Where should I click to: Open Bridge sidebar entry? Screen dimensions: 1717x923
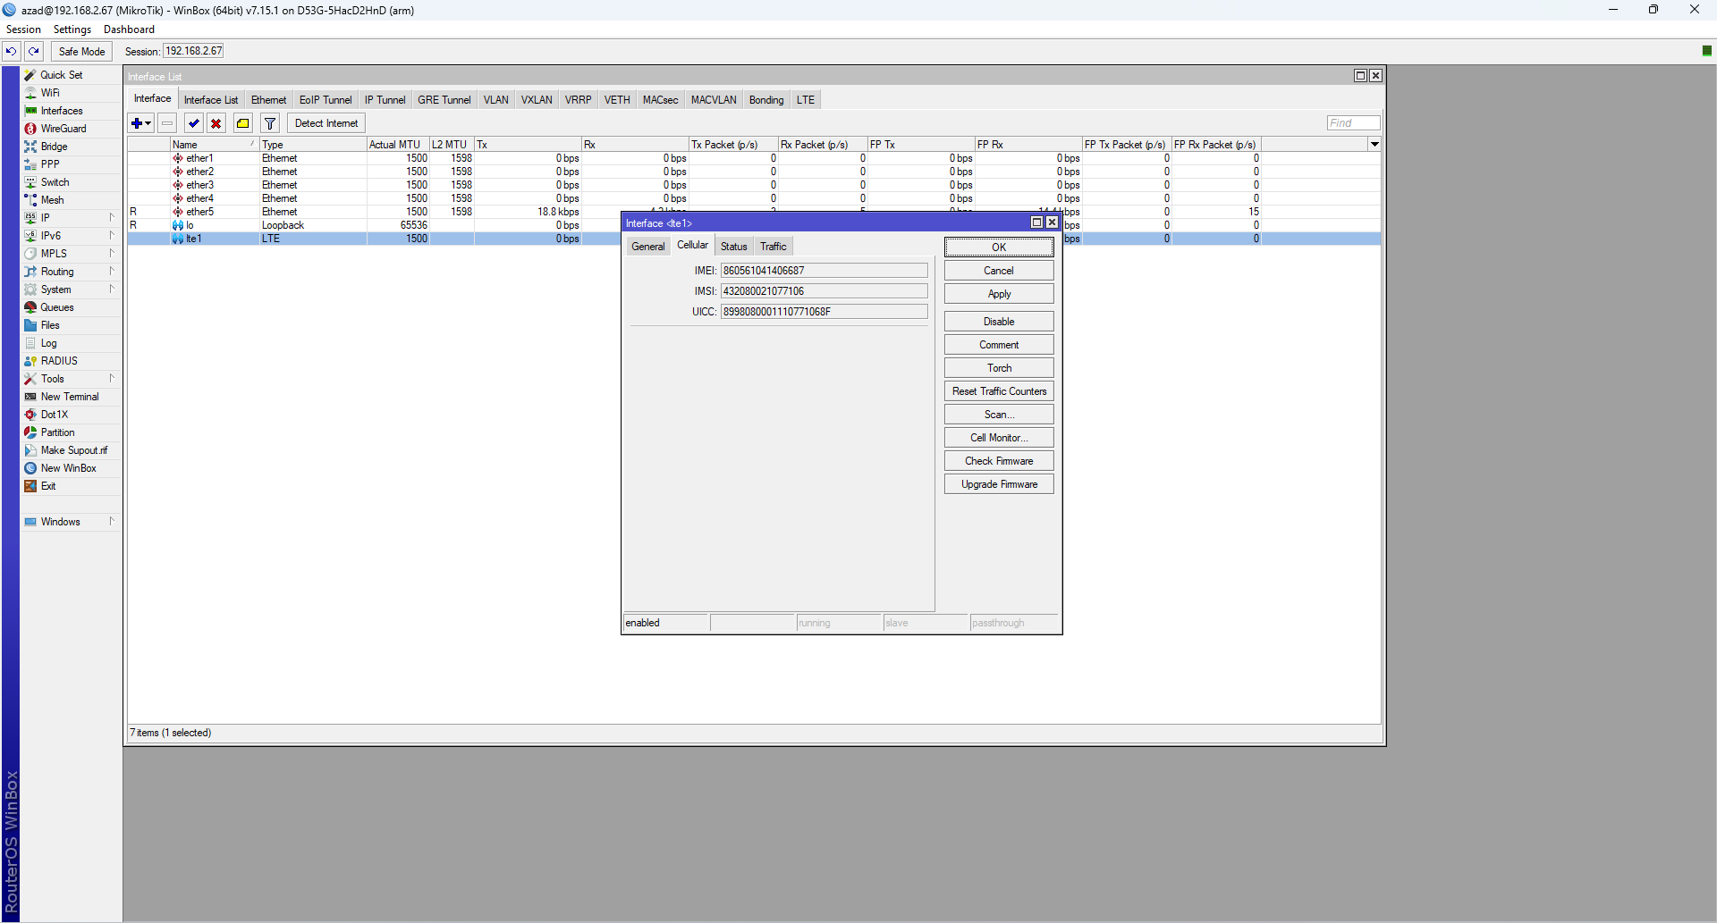(x=54, y=147)
